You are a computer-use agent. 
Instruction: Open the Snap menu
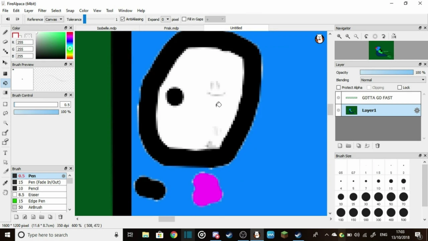pos(70,10)
